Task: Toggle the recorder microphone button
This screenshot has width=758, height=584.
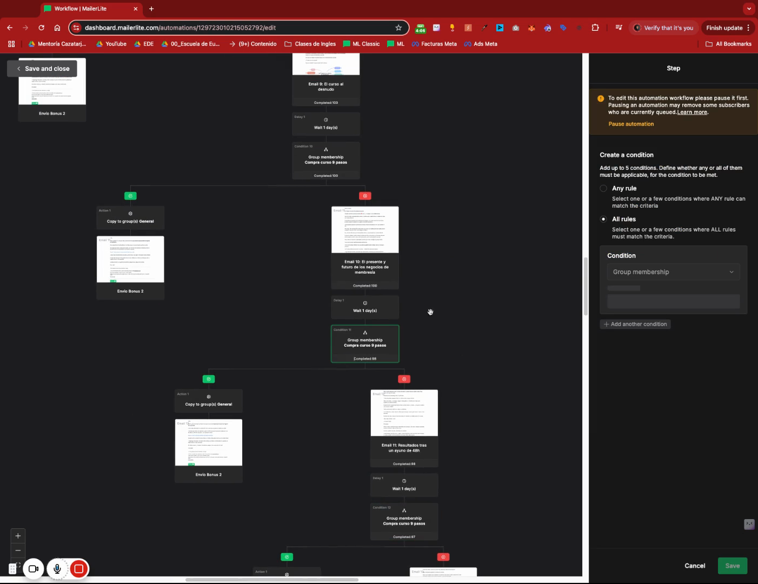Action: coord(57,569)
